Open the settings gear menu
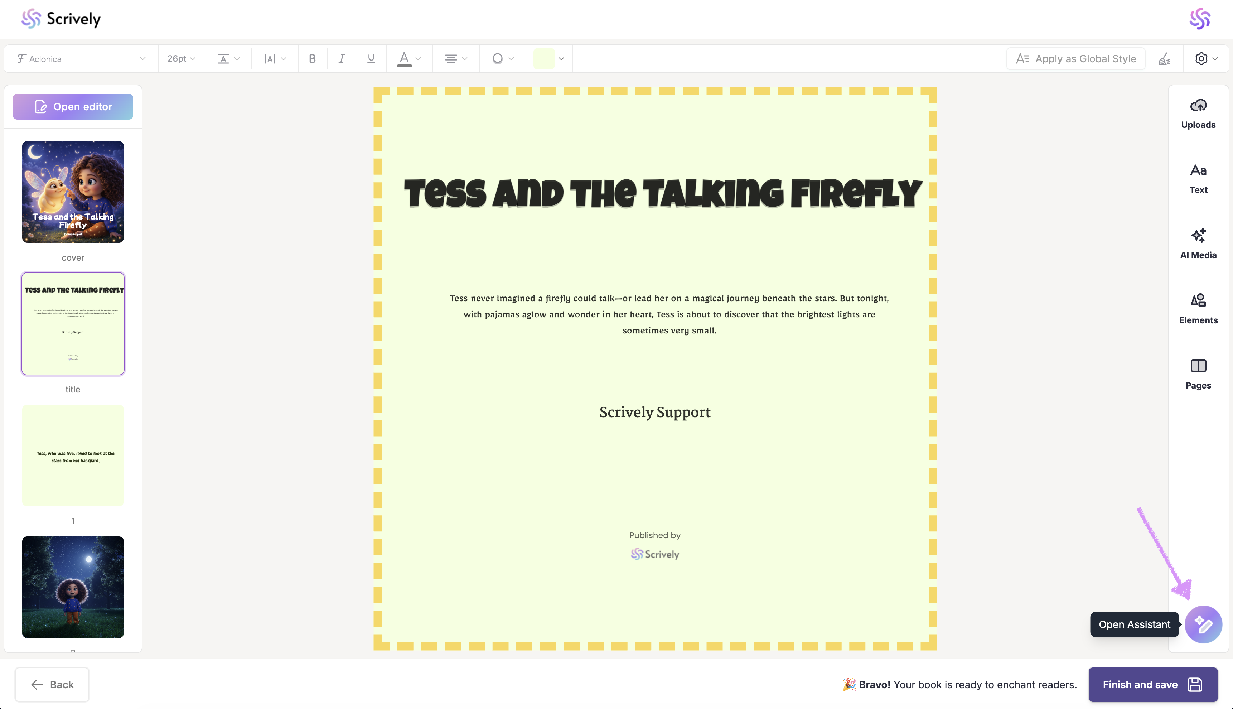Image resolution: width=1233 pixels, height=709 pixels. (1206, 59)
